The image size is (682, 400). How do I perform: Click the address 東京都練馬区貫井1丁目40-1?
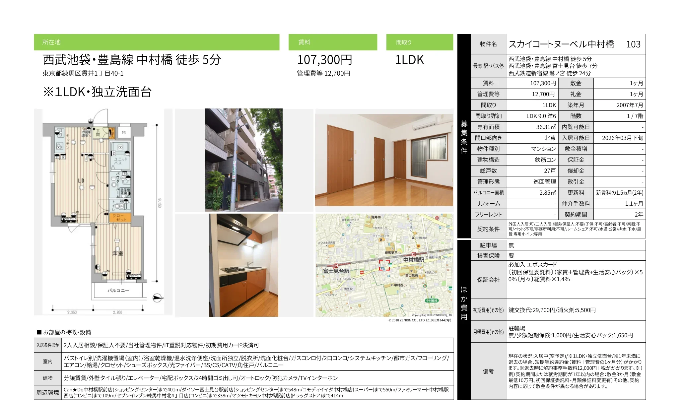tap(83, 73)
